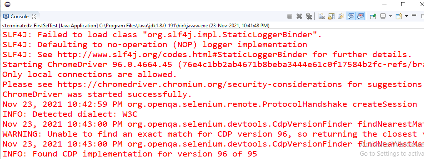
Task: Open the dropdown next to Display Selected Console
Action: coord(390,17)
